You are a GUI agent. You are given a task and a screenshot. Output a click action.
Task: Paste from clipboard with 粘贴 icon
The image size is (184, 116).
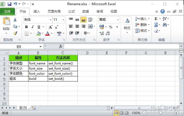point(6,21)
